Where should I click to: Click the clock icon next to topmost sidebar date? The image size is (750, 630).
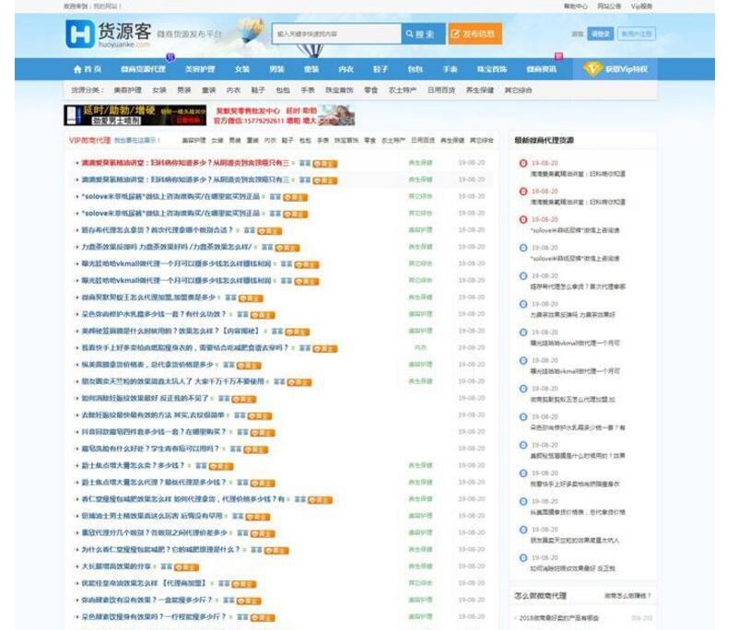click(522, 162)
